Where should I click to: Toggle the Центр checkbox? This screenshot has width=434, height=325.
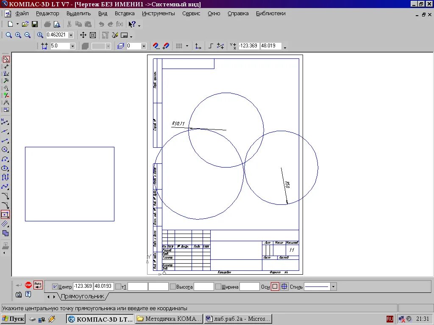click(x=55, y=286)
